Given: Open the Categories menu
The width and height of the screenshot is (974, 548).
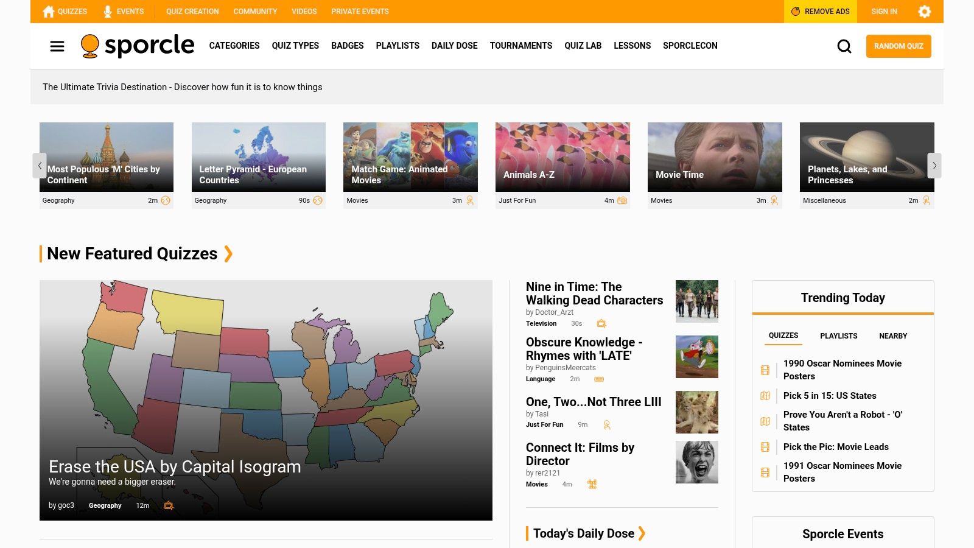Looking at the screenshot, I should coord(234,46).
